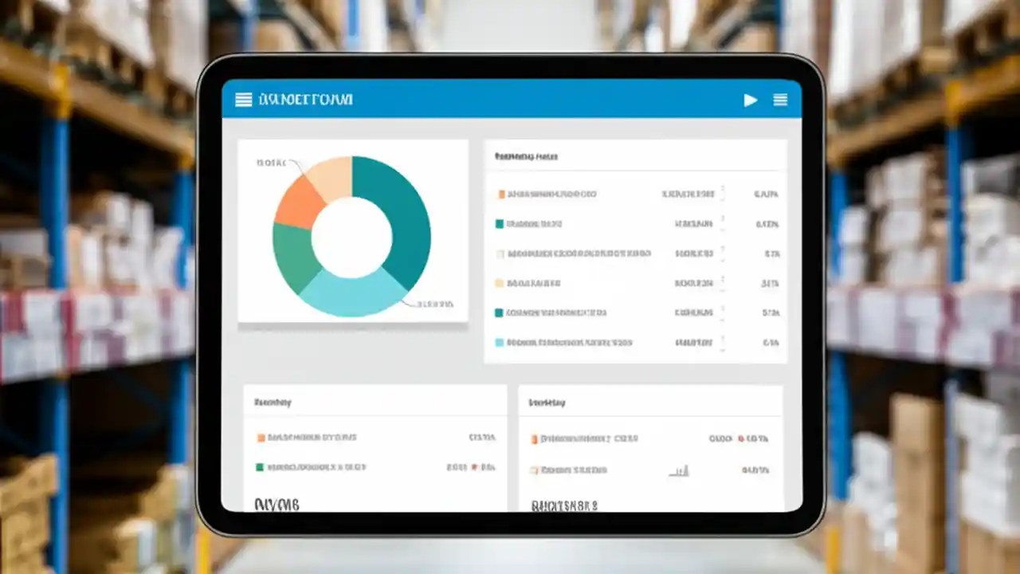Toggle the small sparkline status in the bottom-right panel
1020x574 pixels.
(x=679, y=470)
